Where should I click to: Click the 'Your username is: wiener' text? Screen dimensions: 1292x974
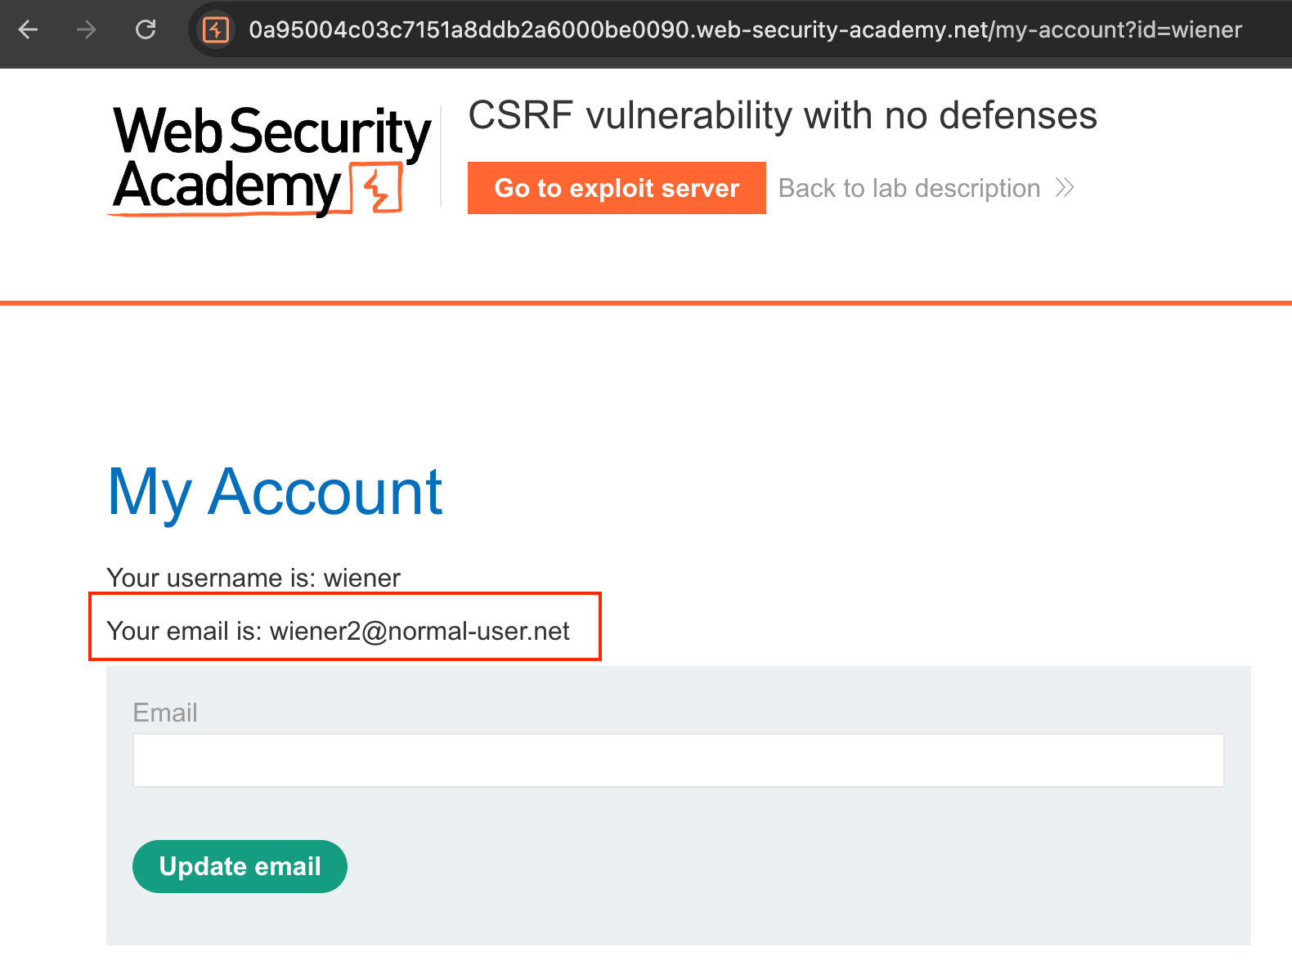253,578
